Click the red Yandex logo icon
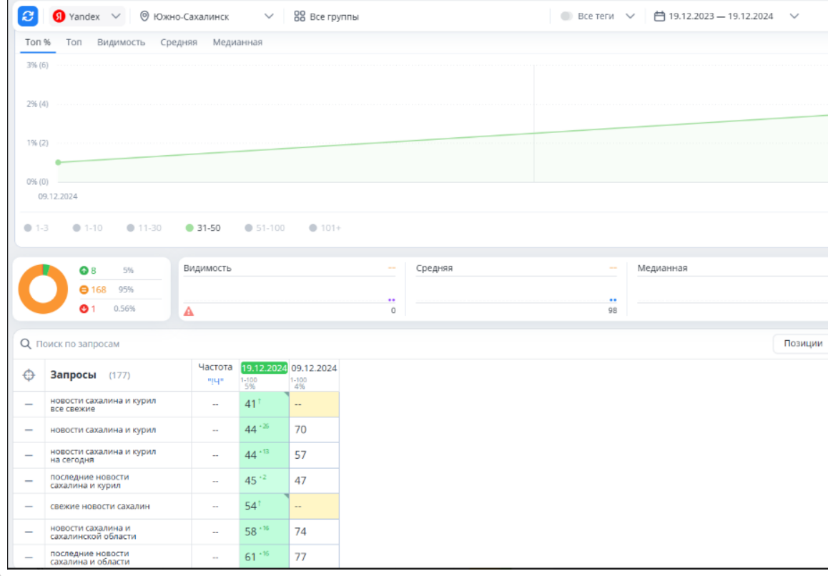Screen dimensions: 828x576 pyautogui.click(x=59, y=16)
